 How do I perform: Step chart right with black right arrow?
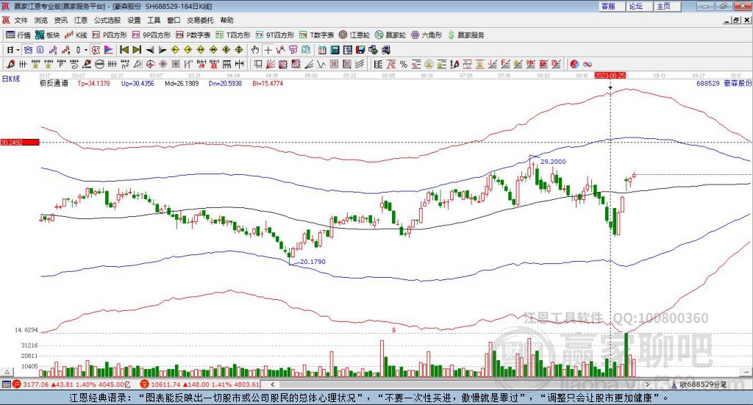pyautogui.click(x=163, y=50)
